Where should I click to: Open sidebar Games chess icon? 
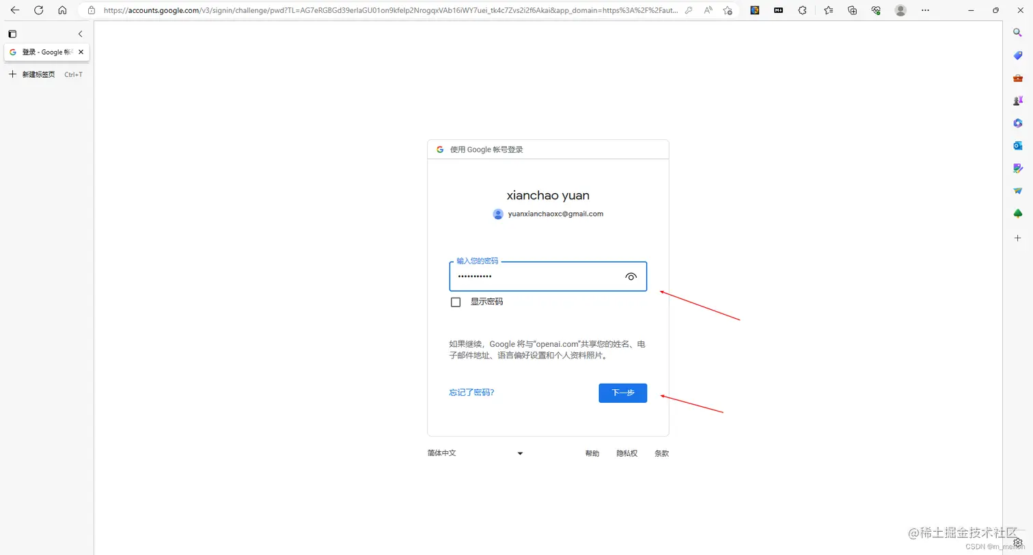coord(1018,100)
